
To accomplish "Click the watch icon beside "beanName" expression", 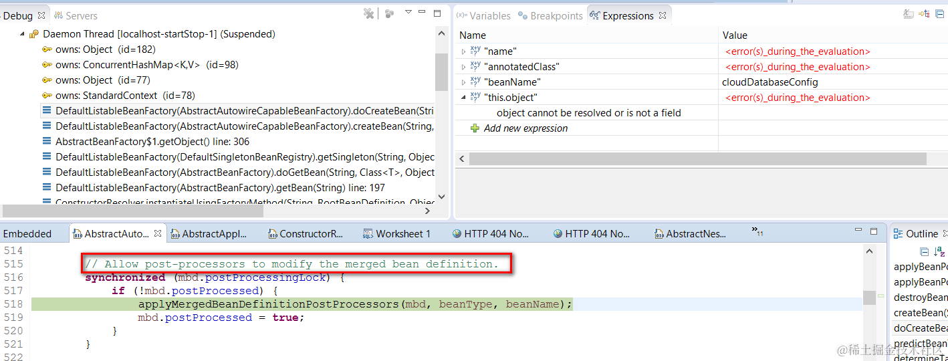I will point(475,82).
